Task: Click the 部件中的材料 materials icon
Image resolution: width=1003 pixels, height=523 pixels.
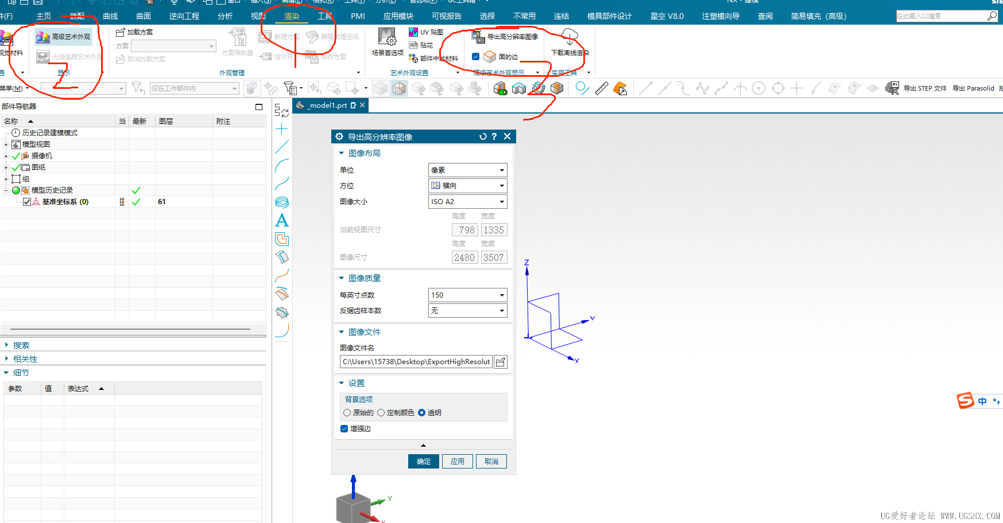Action: pyautogui.click(x=413, y=57)
